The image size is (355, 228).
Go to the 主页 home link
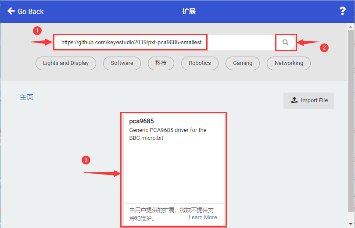coord(26,97)
